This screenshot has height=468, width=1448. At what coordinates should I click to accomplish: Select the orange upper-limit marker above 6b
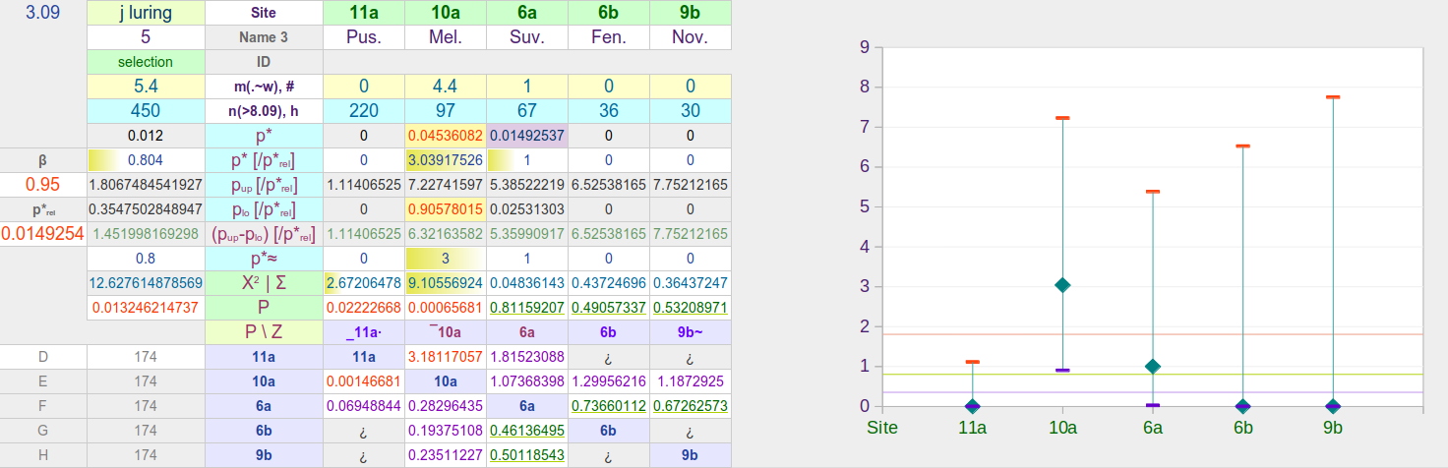click(x=1242, y=146)
